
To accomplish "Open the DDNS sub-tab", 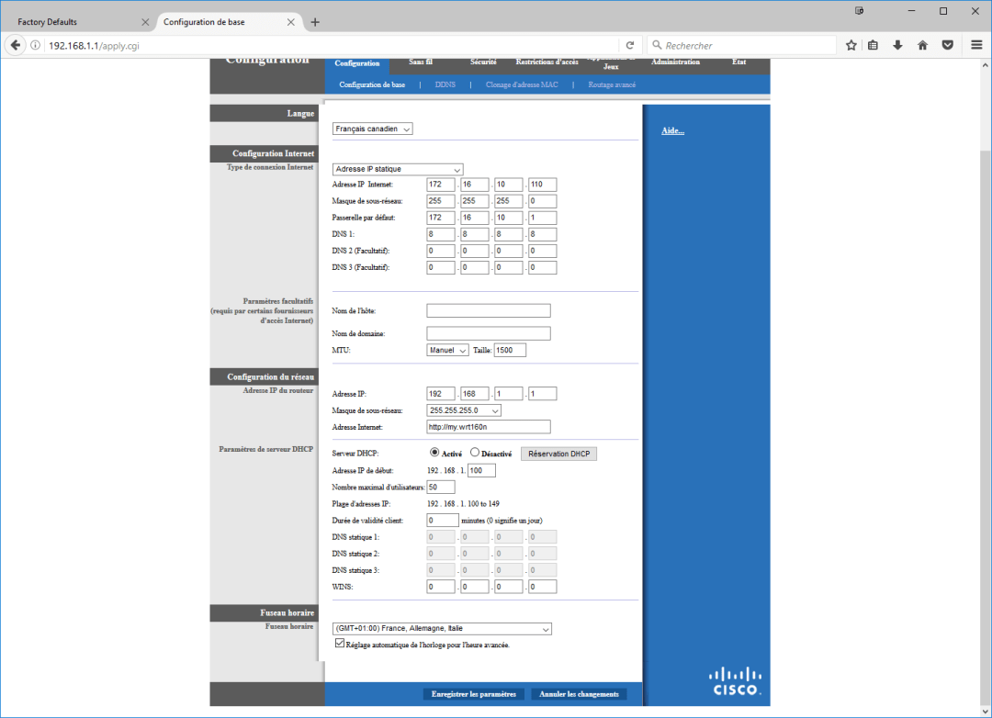I will click(445, 84).
